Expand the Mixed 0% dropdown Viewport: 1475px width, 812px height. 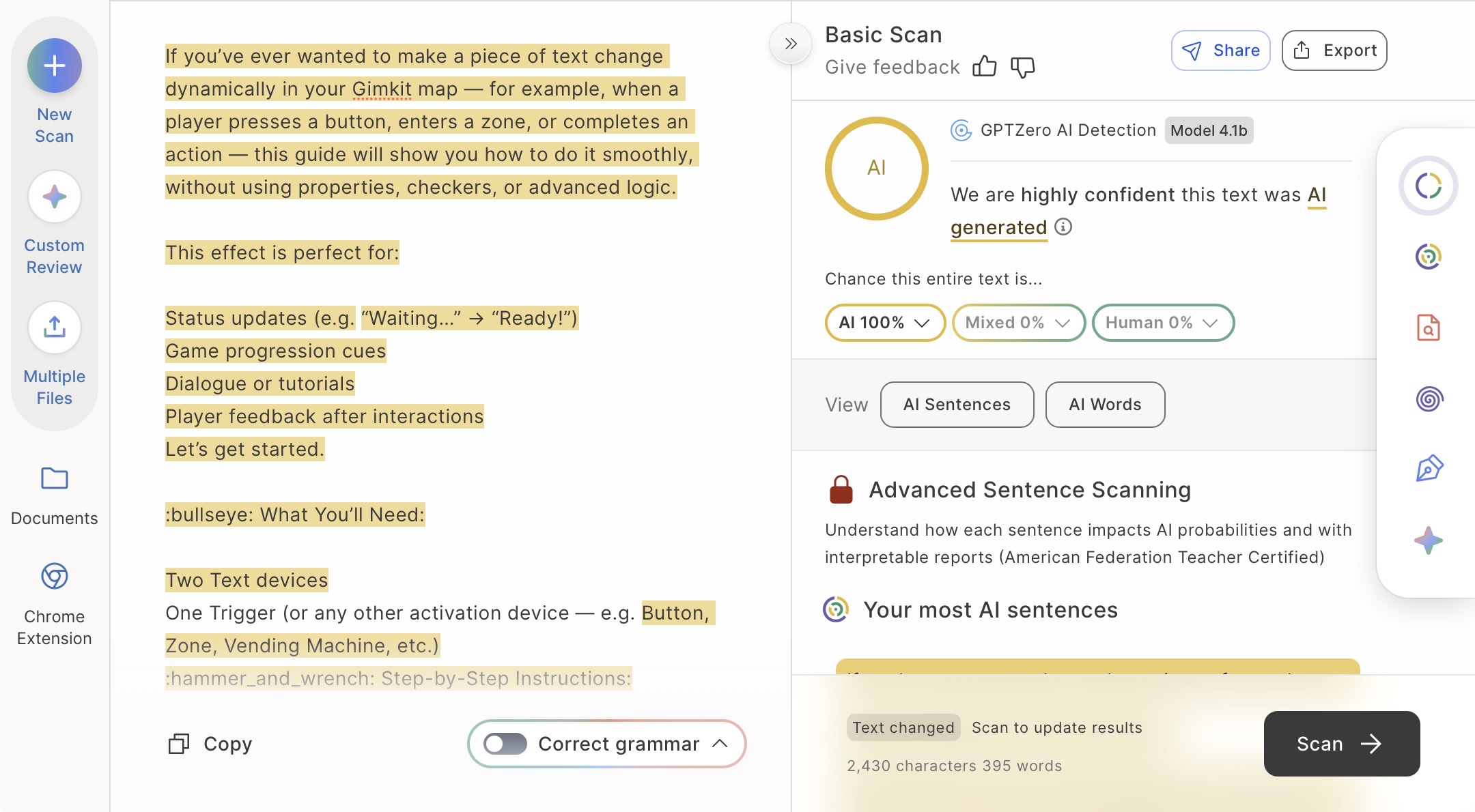[x=1017, y=323]
